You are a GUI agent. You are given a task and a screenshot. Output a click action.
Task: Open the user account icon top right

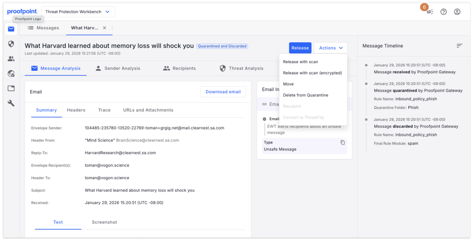tap(457, 12)
